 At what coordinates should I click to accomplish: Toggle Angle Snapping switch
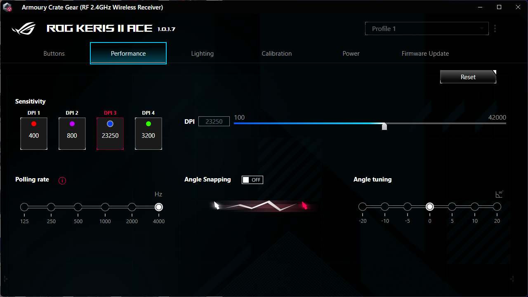click(252, 180)
